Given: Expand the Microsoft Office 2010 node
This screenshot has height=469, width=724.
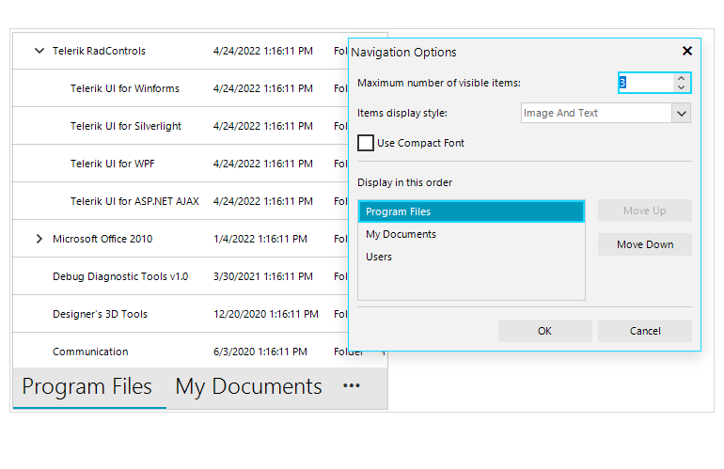Looking at the screenshot, I should pyautogui.click(x=39, y=239).
